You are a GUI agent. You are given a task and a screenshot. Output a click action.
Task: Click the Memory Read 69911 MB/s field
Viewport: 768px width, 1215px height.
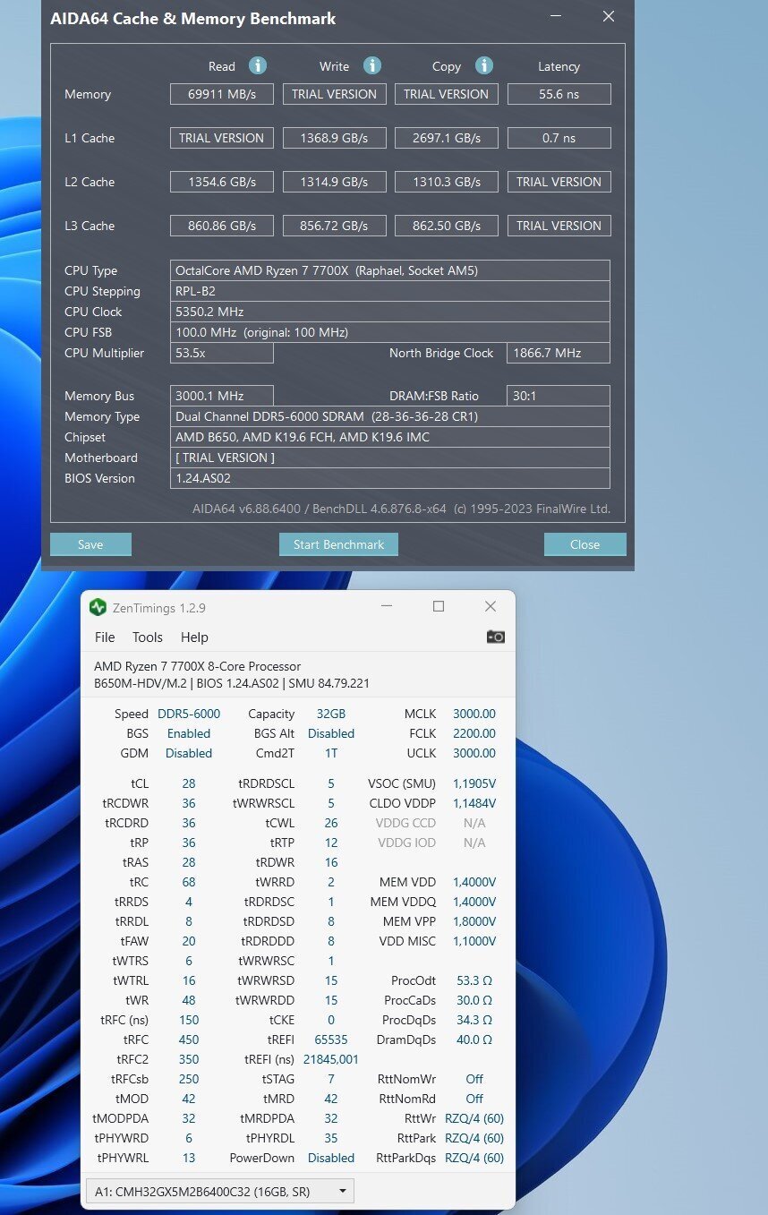222,94
